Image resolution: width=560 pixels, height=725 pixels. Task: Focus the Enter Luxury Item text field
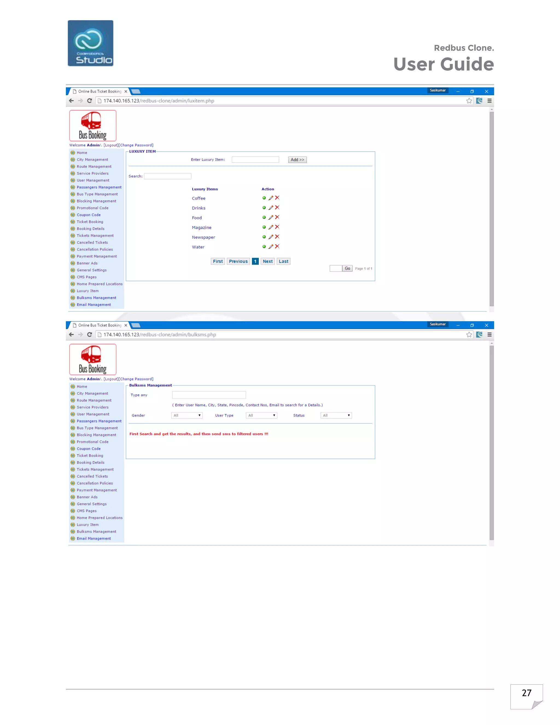tap(255, 160)
